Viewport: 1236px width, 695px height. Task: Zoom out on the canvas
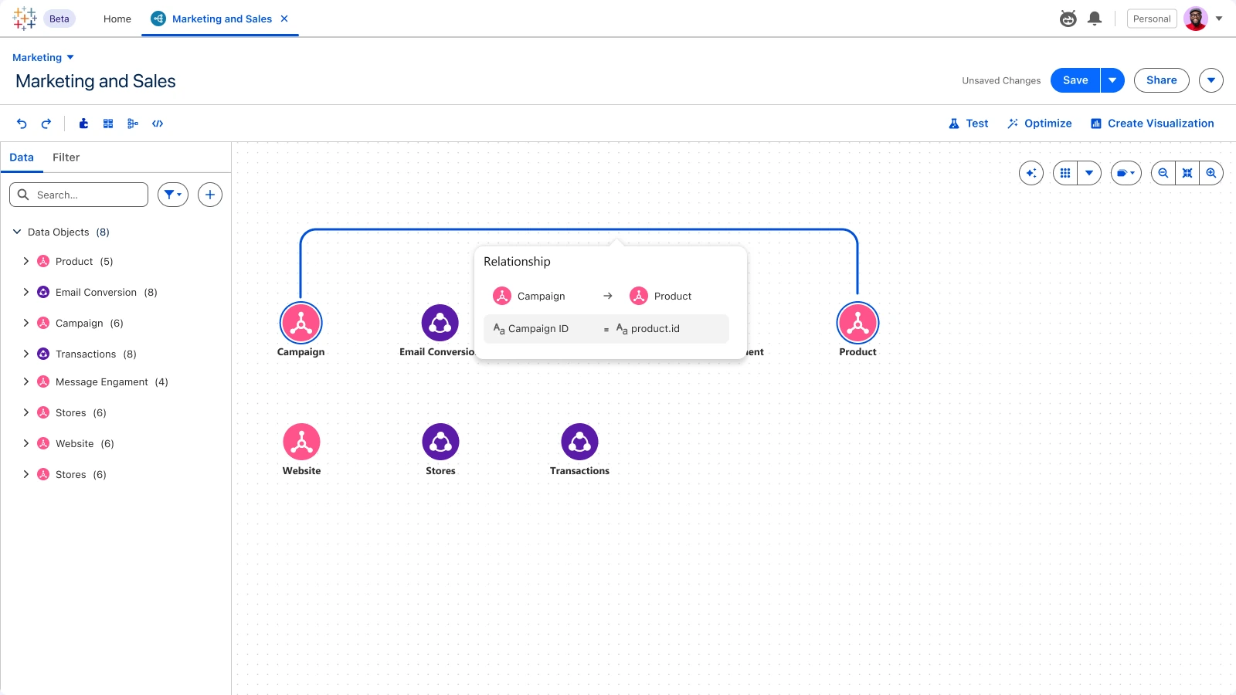pyautogui.click(x=1163, y=173)
